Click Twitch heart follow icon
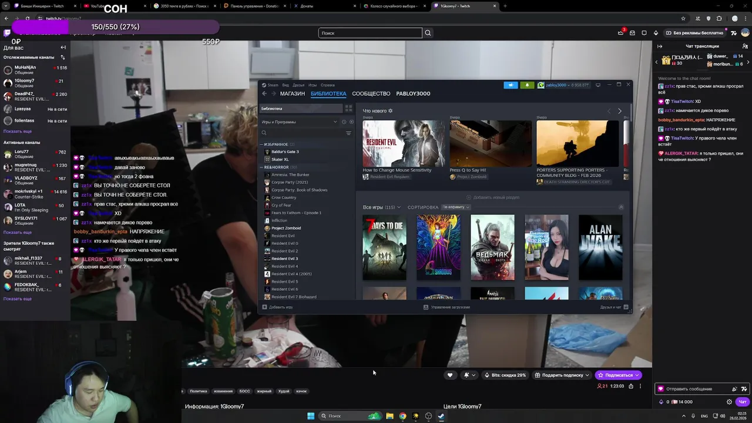Viewport: 752px width, 423px height. pos(450,375)
